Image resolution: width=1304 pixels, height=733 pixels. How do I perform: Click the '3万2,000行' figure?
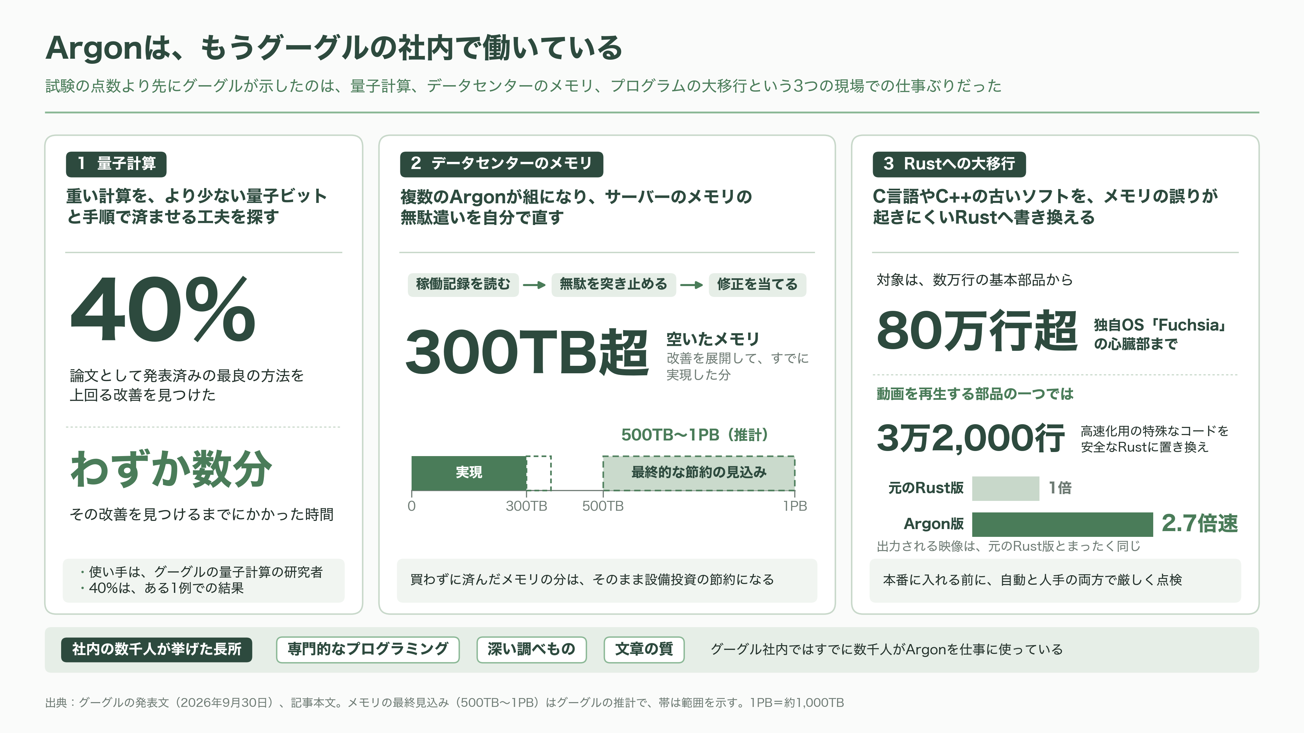pyautogui.click(x=971, y=438)
